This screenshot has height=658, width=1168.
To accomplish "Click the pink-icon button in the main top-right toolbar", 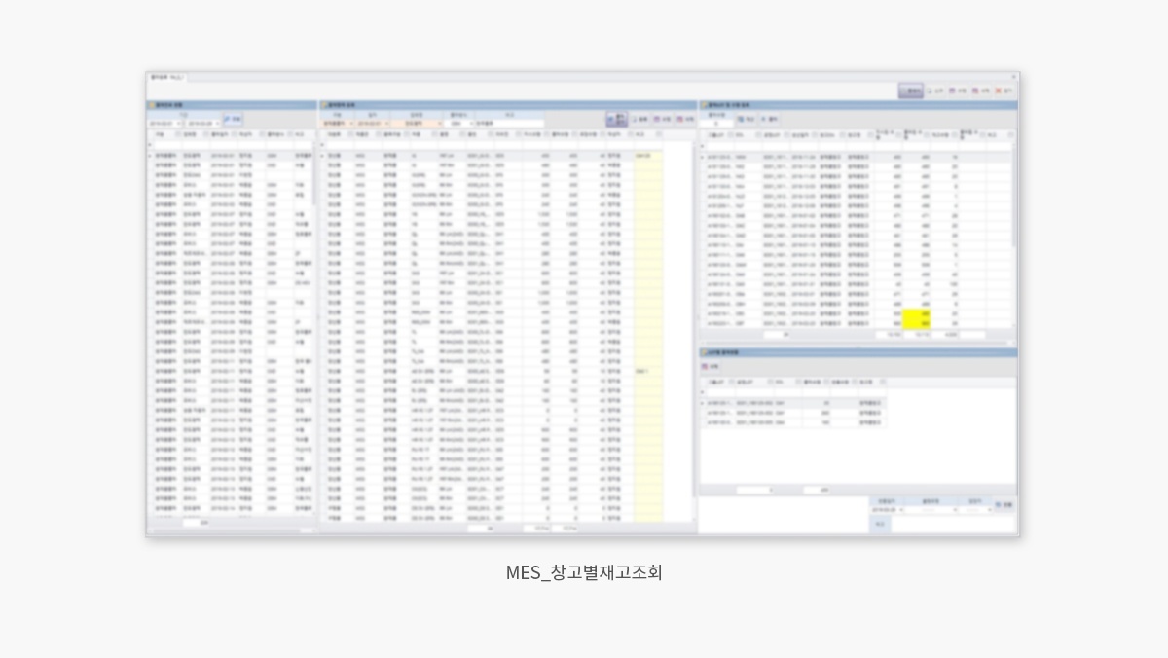I will coord(982,91).
